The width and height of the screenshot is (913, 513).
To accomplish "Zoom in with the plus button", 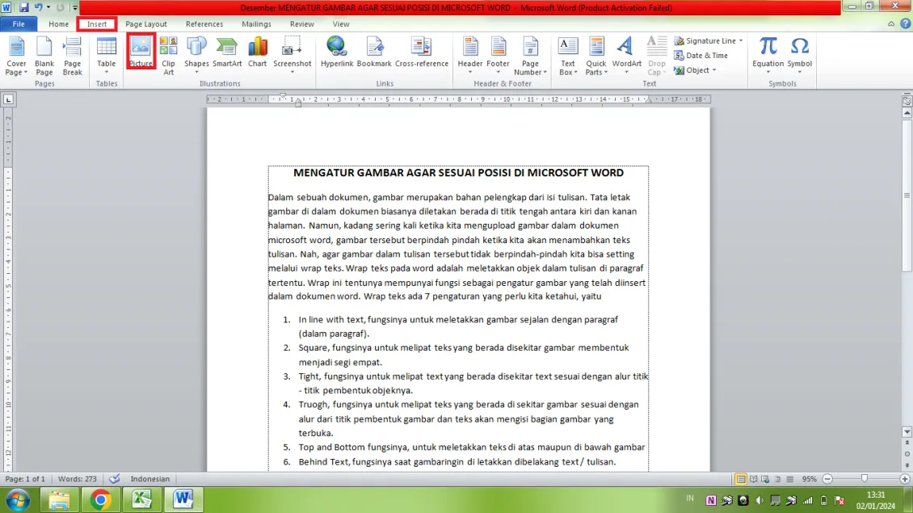I will (905, 479).
